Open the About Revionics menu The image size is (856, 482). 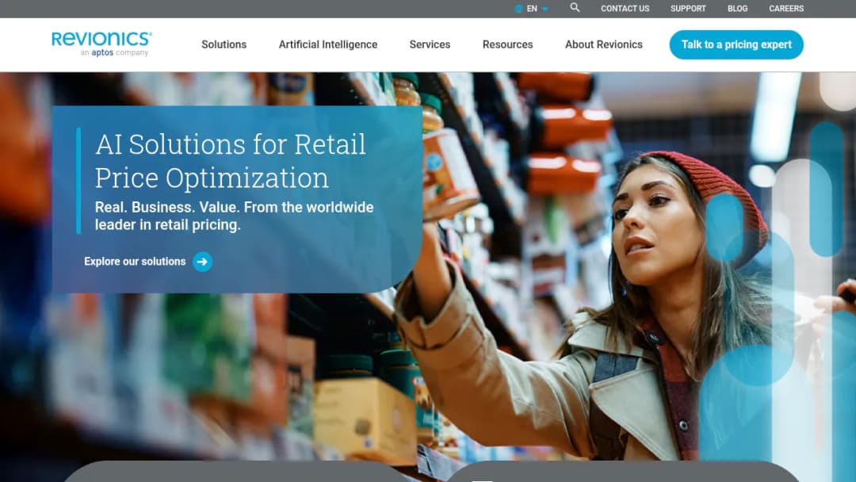[604, 44]
